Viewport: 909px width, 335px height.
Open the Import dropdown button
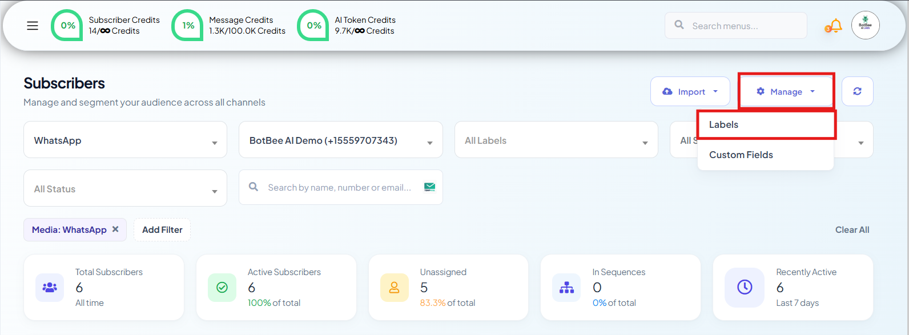(690, 91)
